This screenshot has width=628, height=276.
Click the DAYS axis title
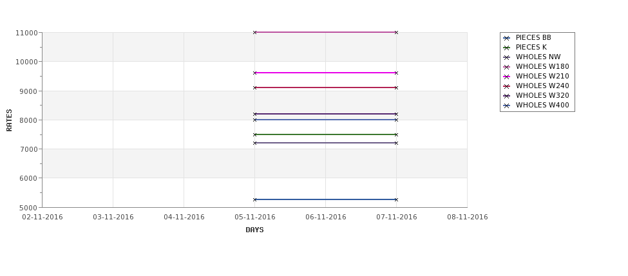tap(254, 230)
